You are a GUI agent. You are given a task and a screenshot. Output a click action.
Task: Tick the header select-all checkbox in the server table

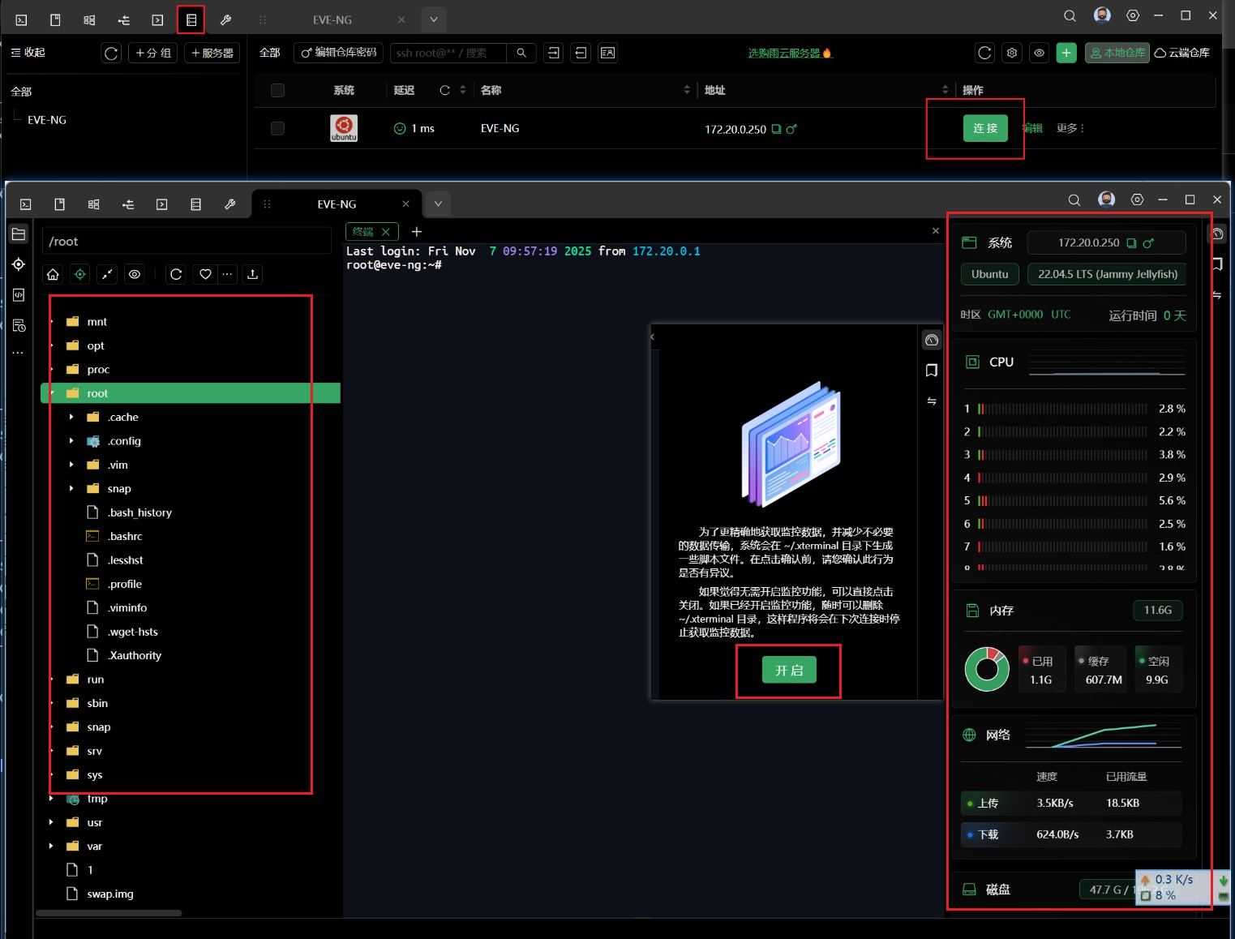pos(277,90)
